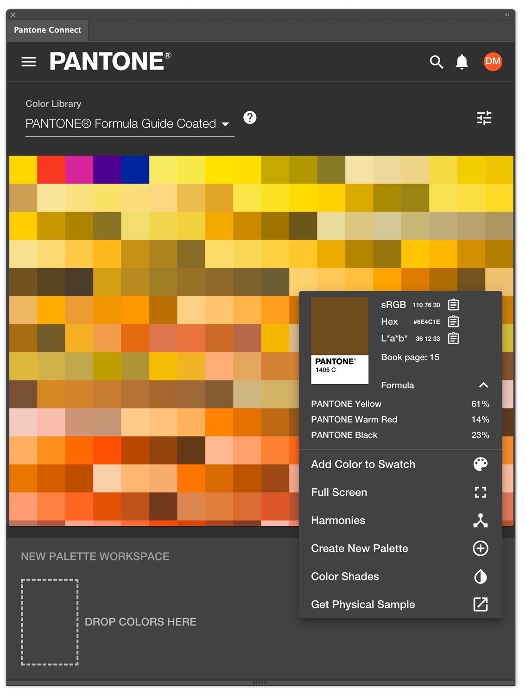Click the NEW PALETTE WORKSPACE heading
Viewport: 526px width, 696px height.
click(x=95, y=556)
